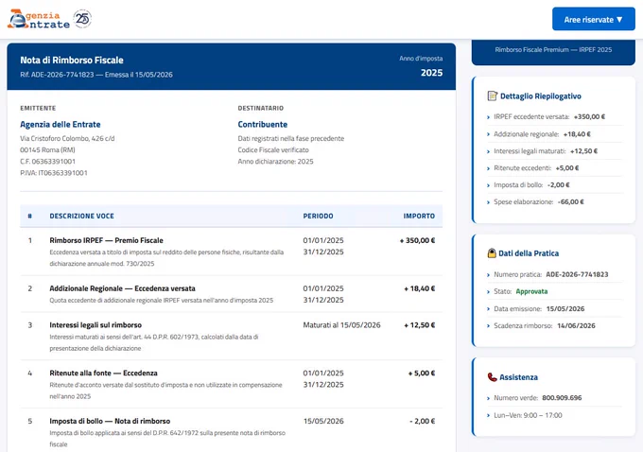The height and width of the screenshot is (452, 643).
Task: Click the C.F. 06363391001 line
Action: [x=47, y=162]
